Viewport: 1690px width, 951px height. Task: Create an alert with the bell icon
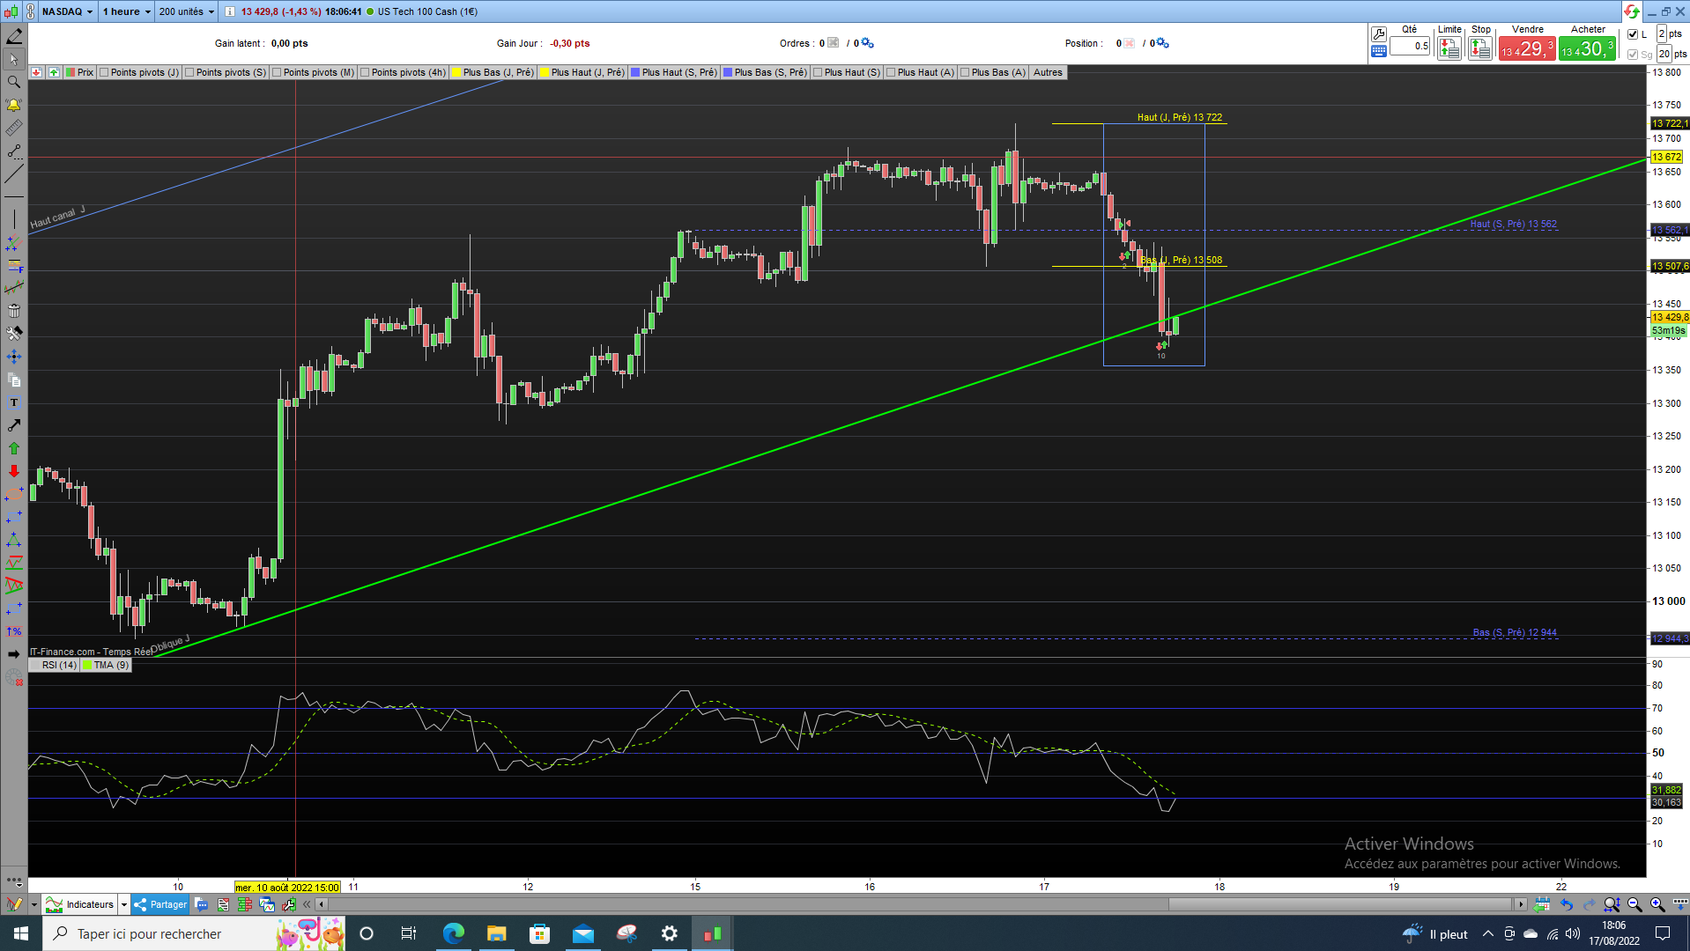click(14, 105)
